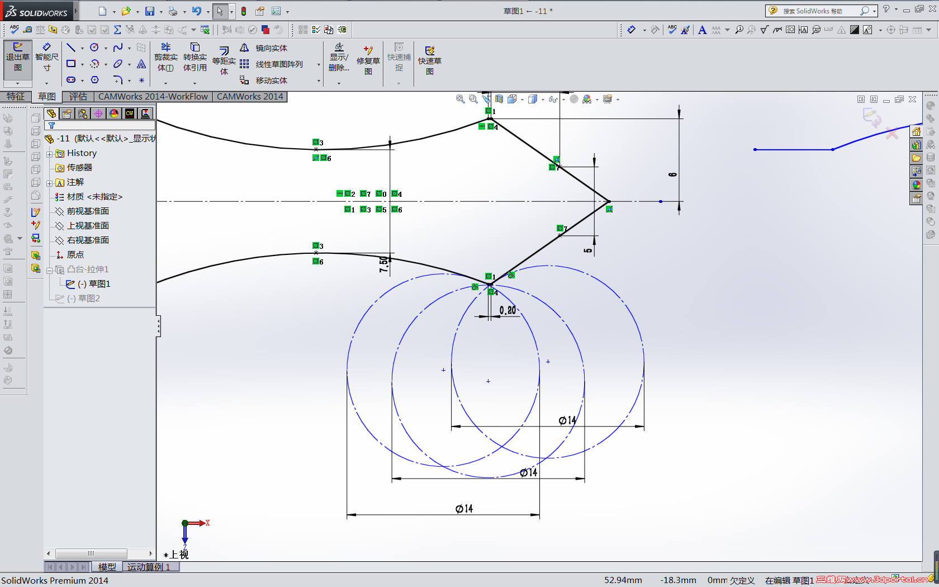
Task: Open the 线性草图阵列 pattern dropdown arrow
Action: 319,64
